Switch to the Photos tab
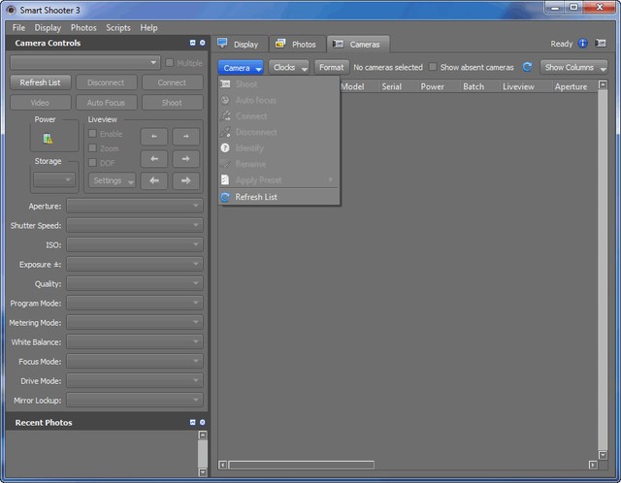621x483 pixels. (296, 45)
